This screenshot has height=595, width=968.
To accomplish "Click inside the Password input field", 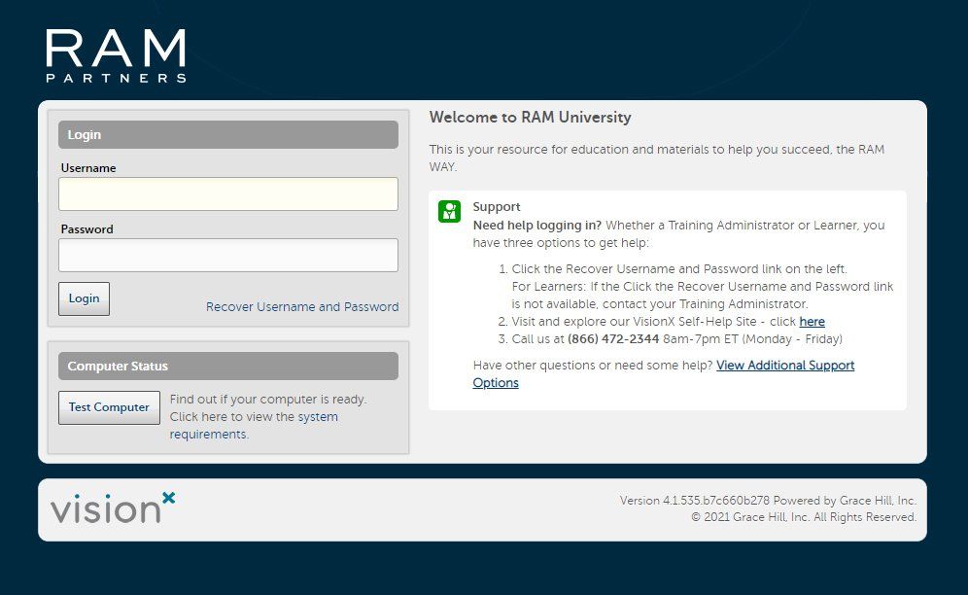I will (228, 255).
